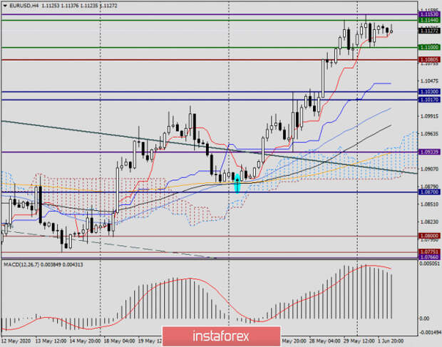Click the 1.10300 blue level label
The image size is (442, 347).
click(x=429, y=92)
